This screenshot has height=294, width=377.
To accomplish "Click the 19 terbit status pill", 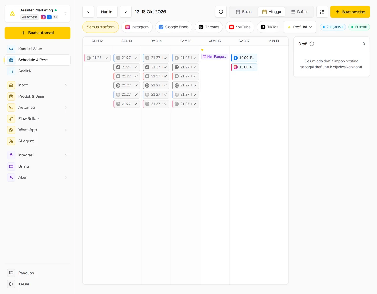I will tap(359, 27).
